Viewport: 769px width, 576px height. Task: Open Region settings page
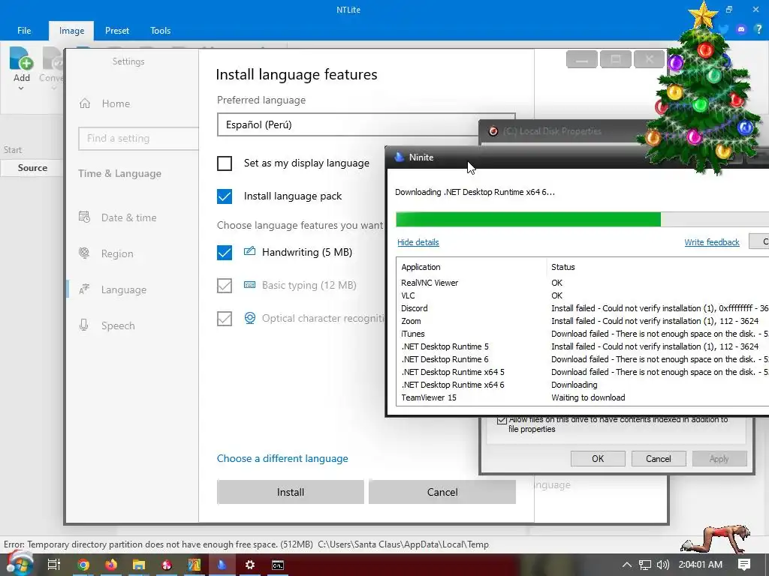pos(117,253)
